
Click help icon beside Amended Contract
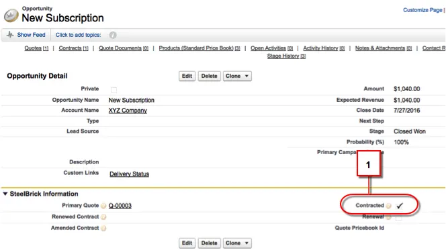tap(103, 228)
